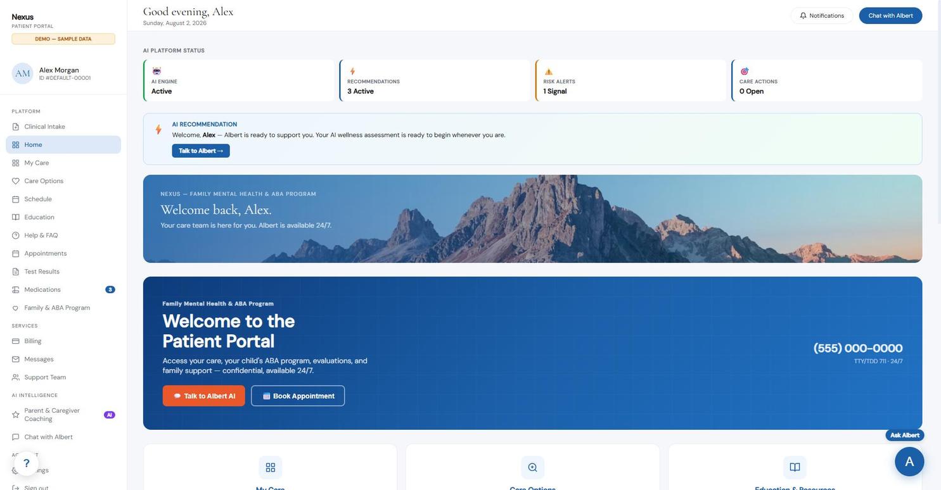Open Care Options from the sidebar
The image size is (941, 490).
(63, 181)
